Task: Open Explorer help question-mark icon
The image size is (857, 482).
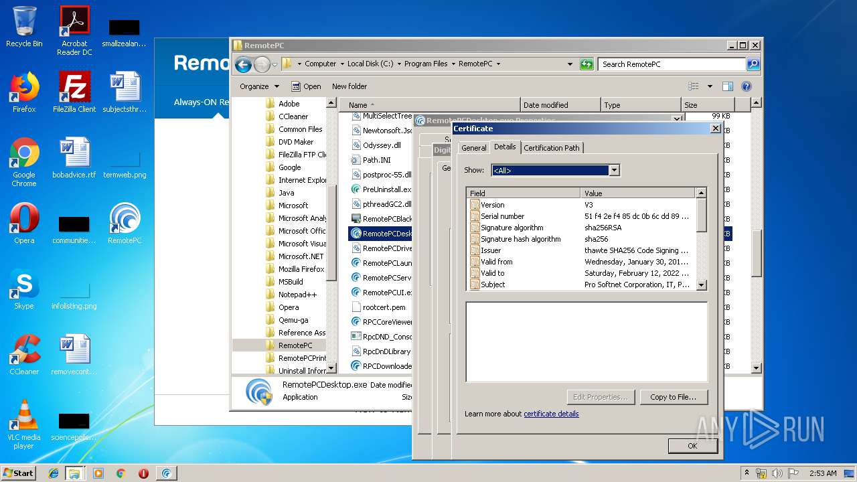Action: (x=747, y=86)
